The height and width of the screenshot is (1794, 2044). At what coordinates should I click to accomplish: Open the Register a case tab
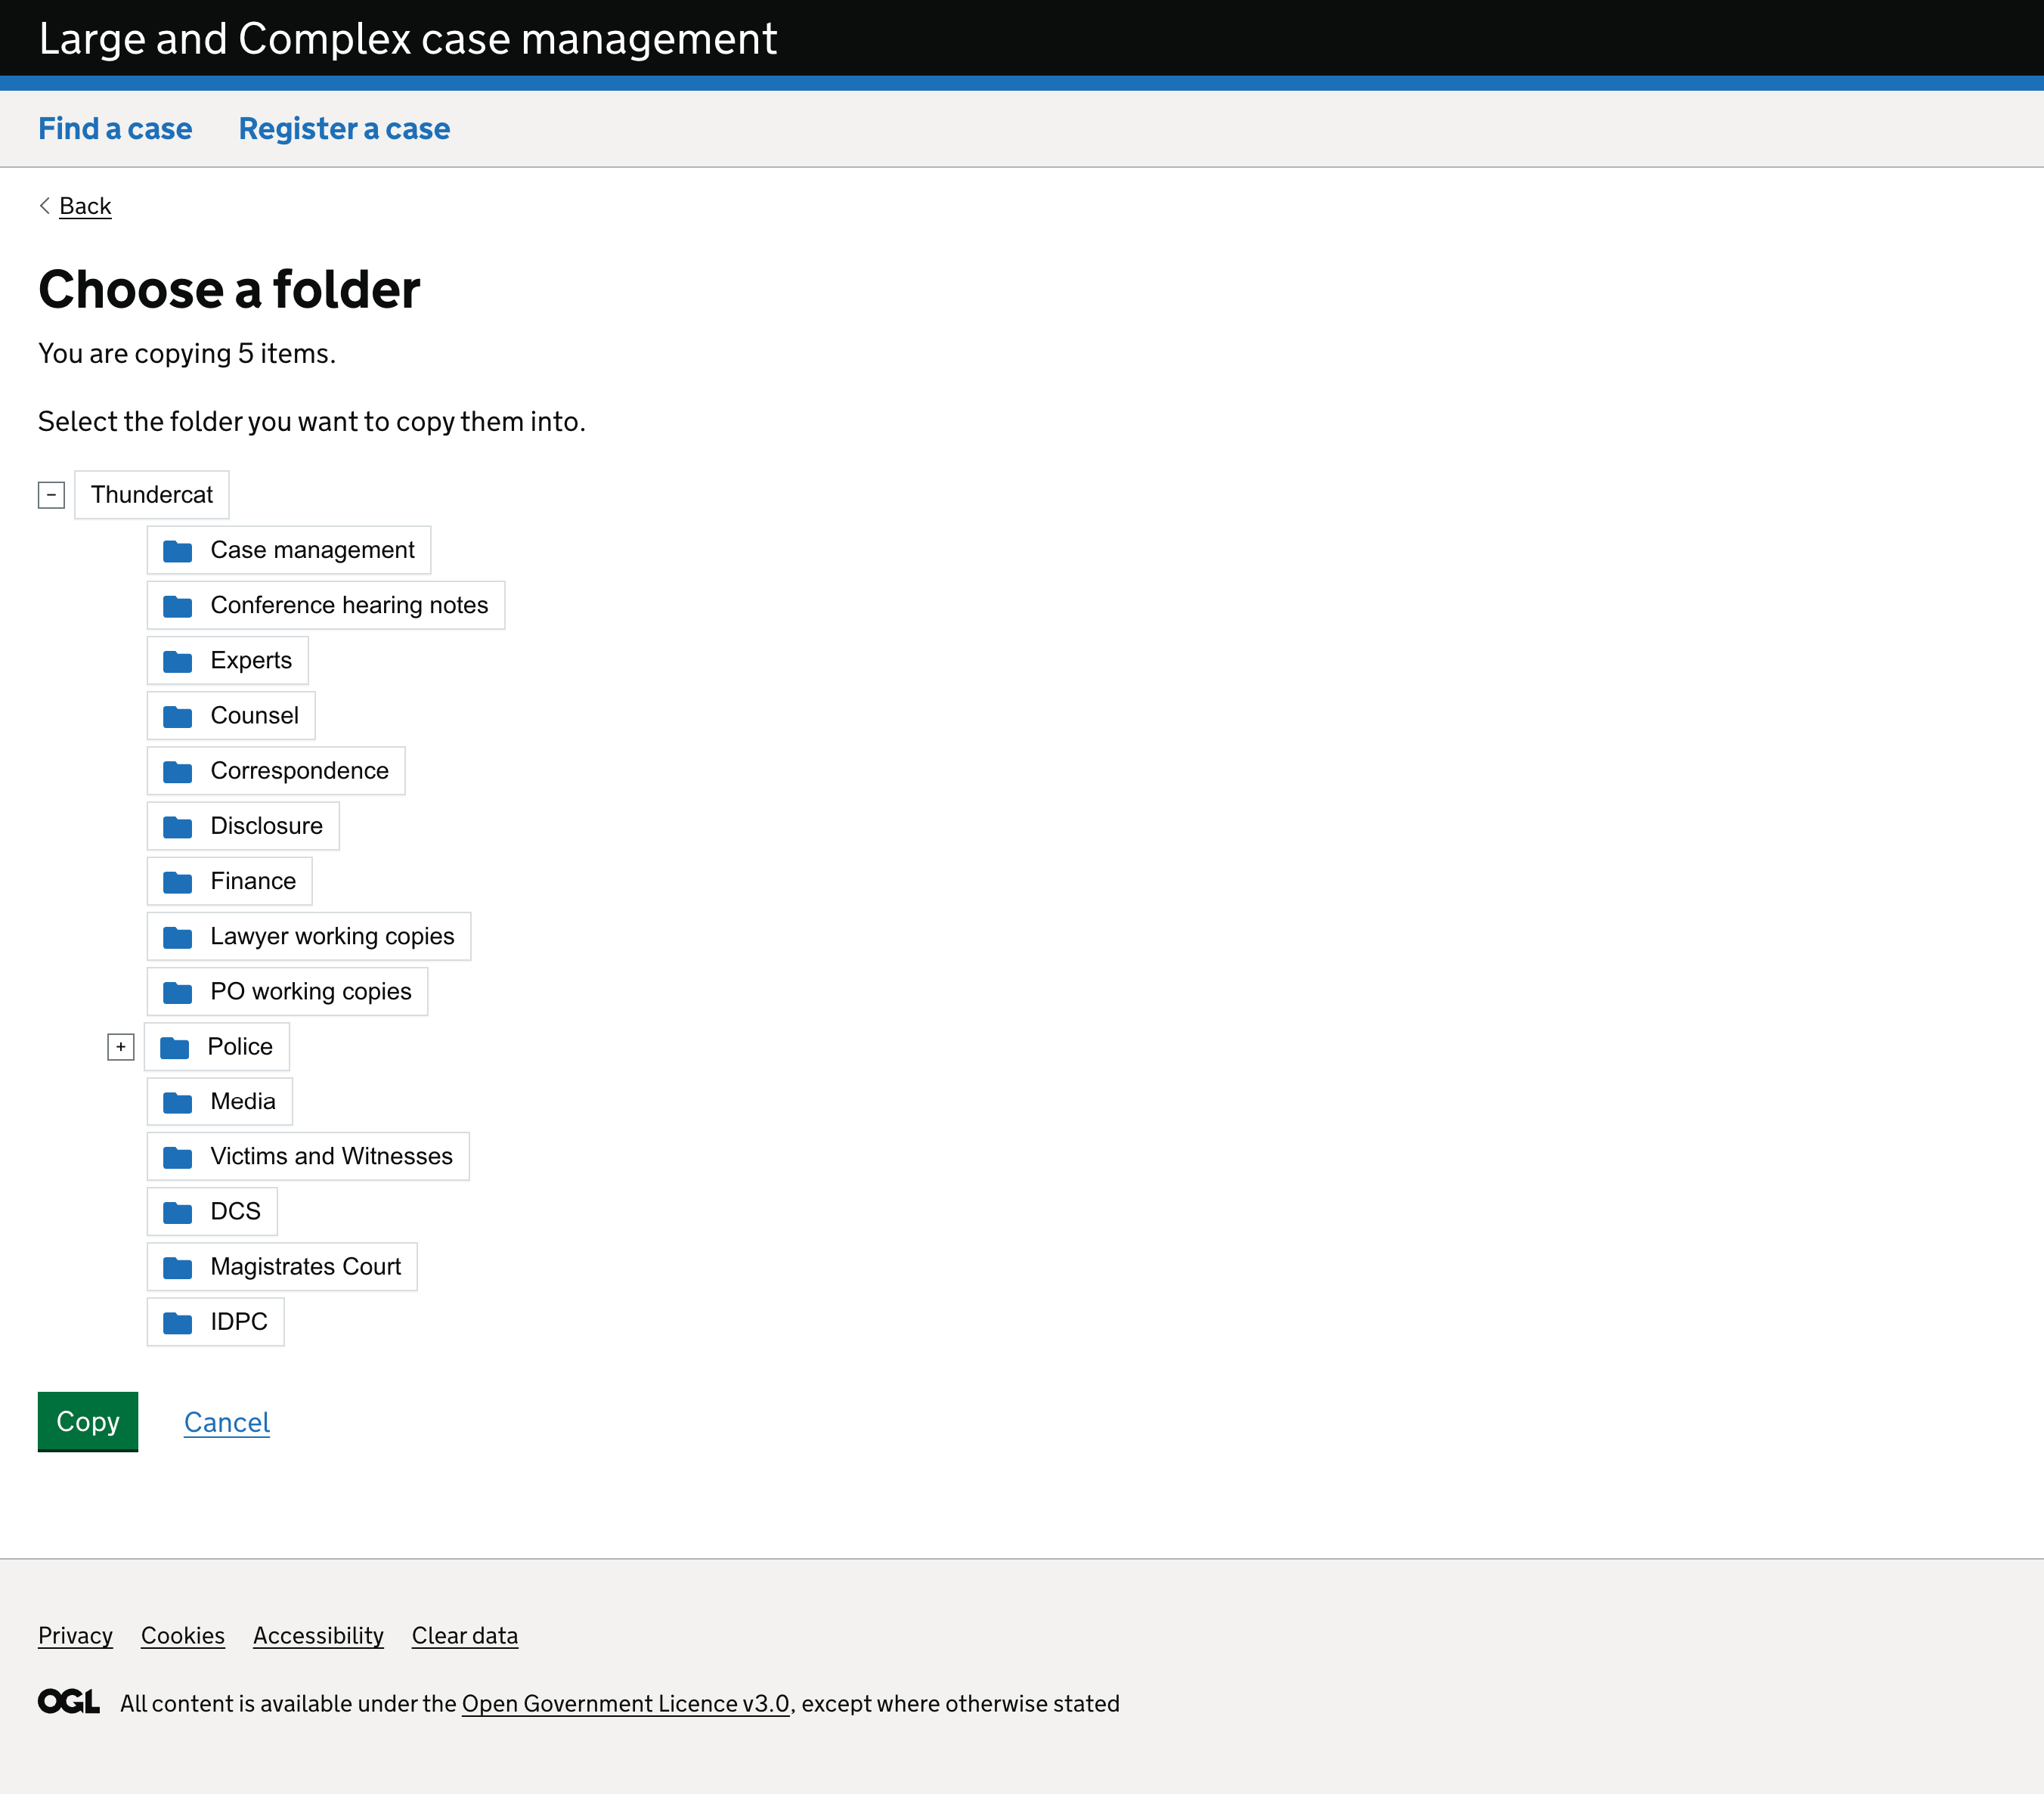(x=344, y=129)
